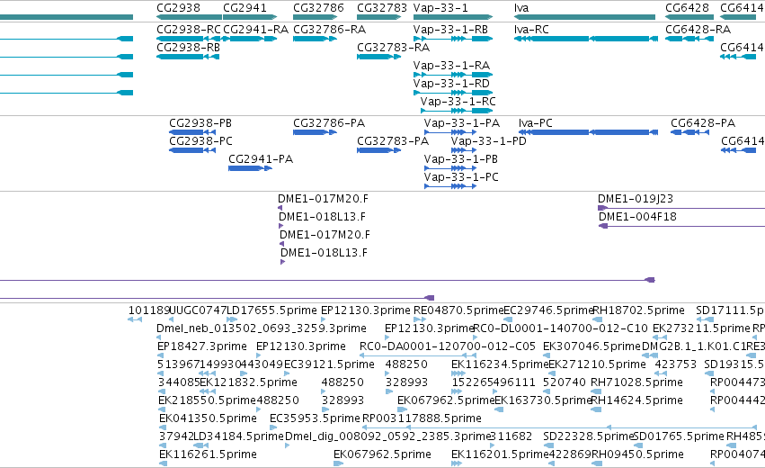
Task: Select EST LD17655.5prime
Action: coord(271,310)
